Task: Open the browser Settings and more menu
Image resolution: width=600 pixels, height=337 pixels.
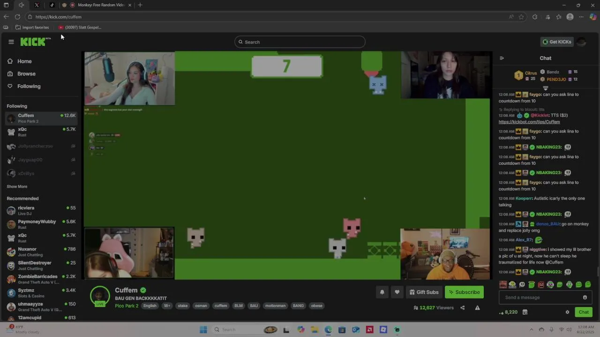Action: [581, 17]
